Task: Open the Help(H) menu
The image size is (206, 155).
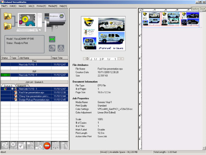Action: (x=63, y=6)
